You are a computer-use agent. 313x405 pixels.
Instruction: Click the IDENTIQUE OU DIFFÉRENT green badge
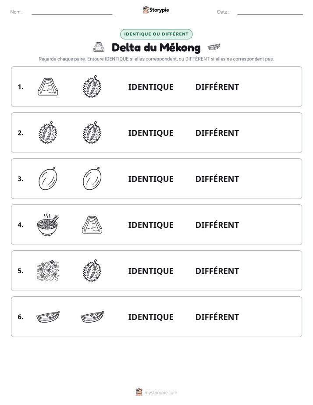pos(156,34)
